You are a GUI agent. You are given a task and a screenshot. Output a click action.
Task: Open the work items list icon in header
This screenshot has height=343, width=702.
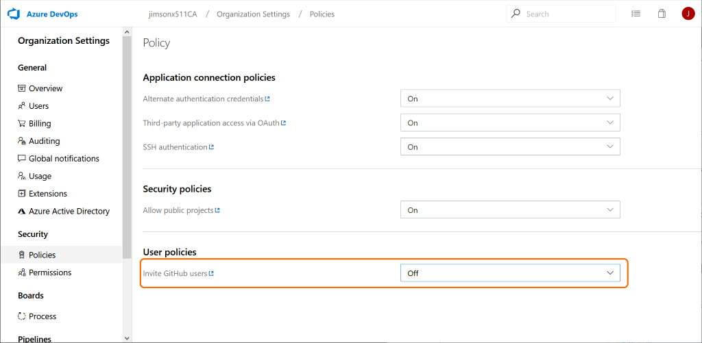tap(636, 14)
